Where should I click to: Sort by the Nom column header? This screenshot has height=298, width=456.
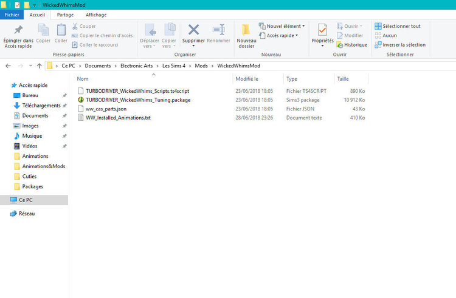[x=83, y=79]
